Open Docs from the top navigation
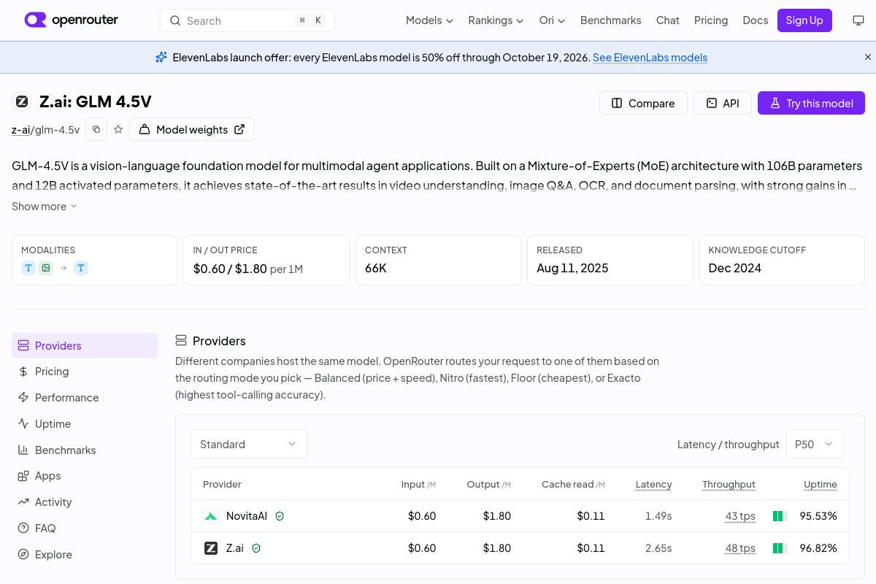Screen dimensions: 876x584 coord(755,20)
